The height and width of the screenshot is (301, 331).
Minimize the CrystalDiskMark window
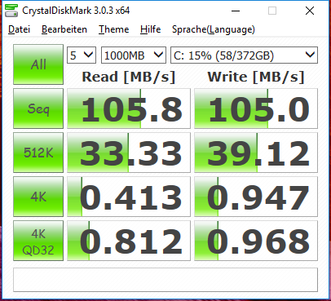(236, 11)
